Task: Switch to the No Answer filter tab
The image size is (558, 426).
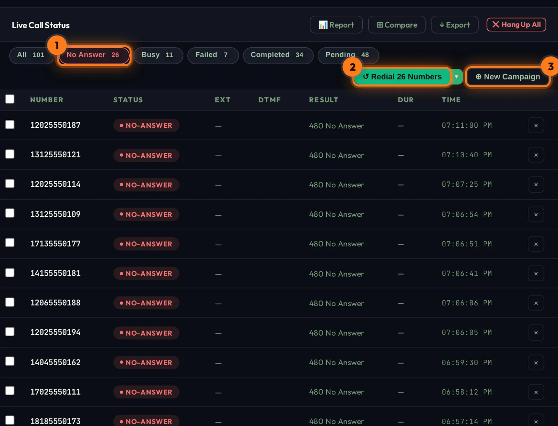Action: (x=93, y=55)
